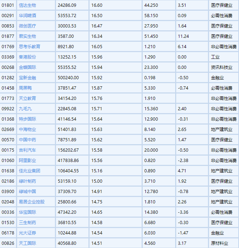239x248 pixels.
Task: Open the 吉利汽车 stock link
Action: coord(27,150)
